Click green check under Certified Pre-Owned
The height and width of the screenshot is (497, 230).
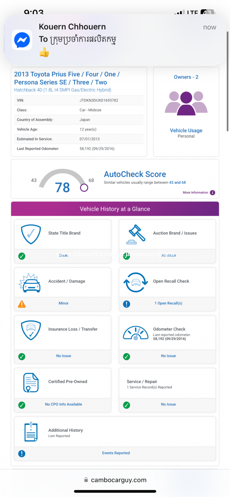(22, 405)
